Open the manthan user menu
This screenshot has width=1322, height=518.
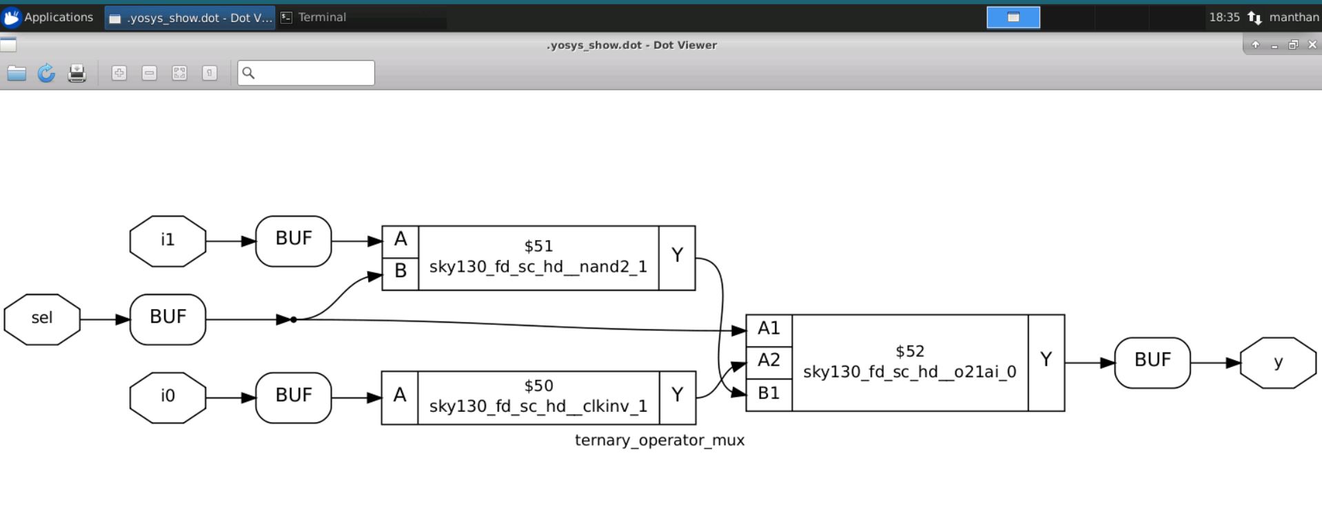click(1294, 17)
